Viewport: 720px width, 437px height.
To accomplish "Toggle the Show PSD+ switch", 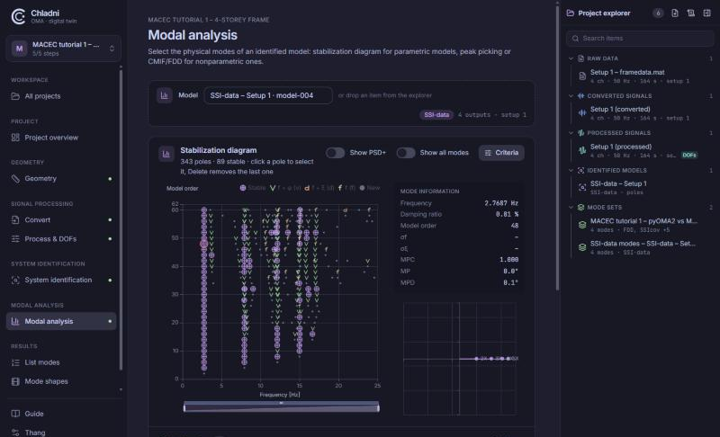I will point(335,153).
